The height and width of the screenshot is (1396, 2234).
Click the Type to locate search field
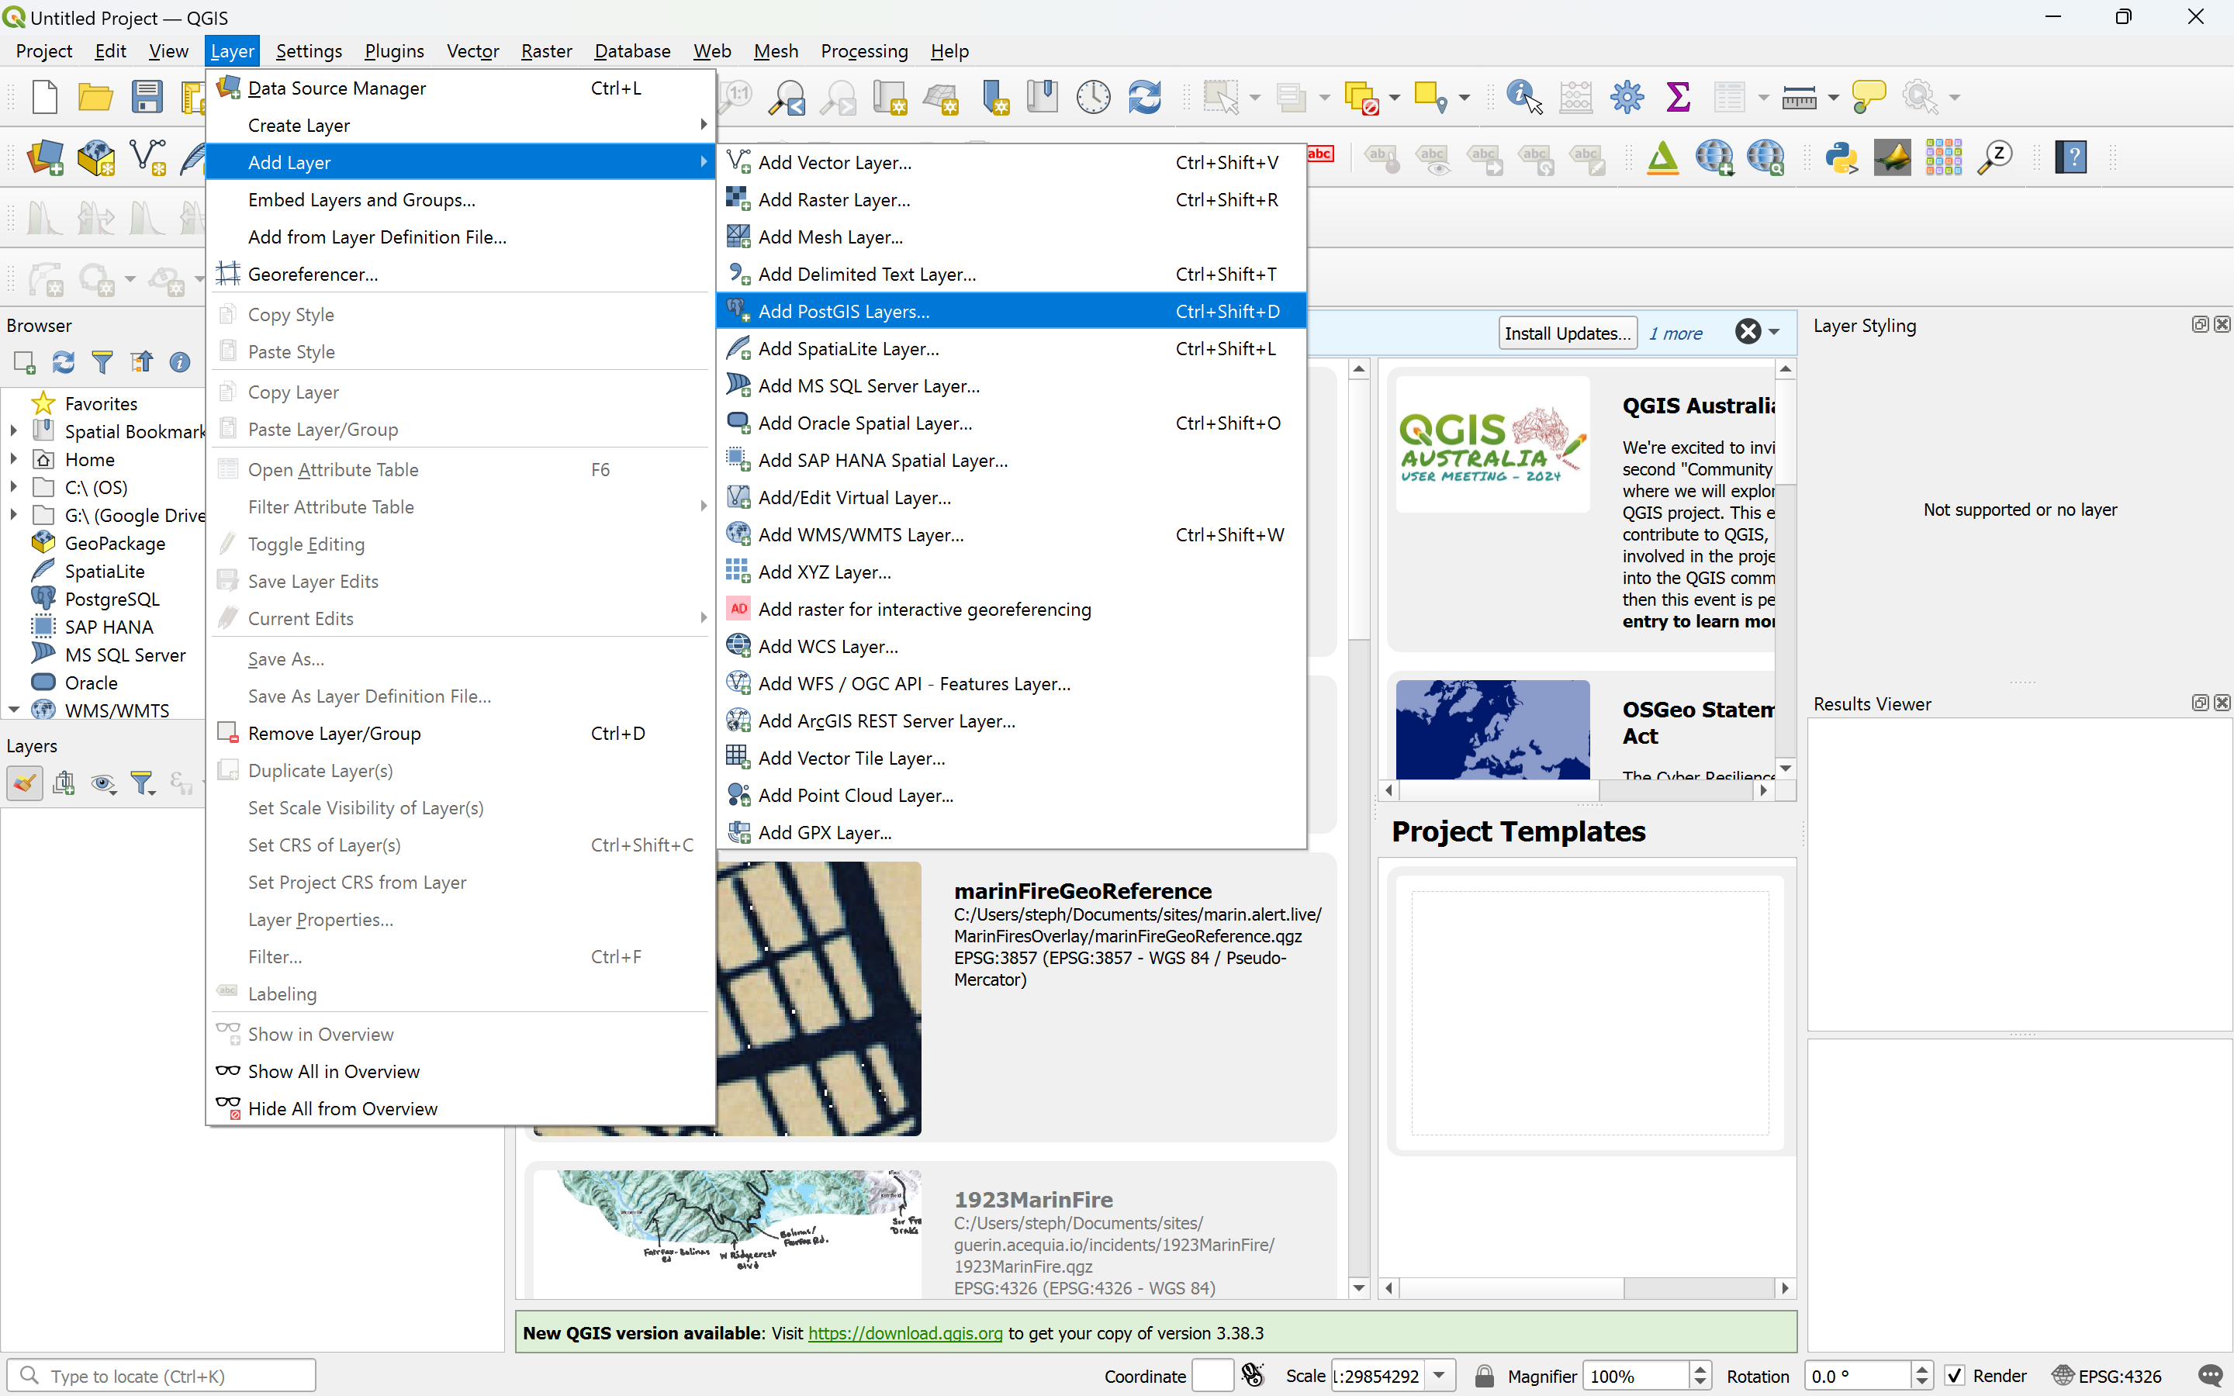tap(161, 1376)
